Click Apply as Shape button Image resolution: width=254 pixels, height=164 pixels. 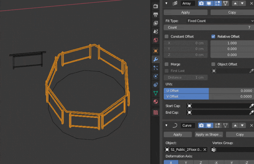click(x=209, y=135)
